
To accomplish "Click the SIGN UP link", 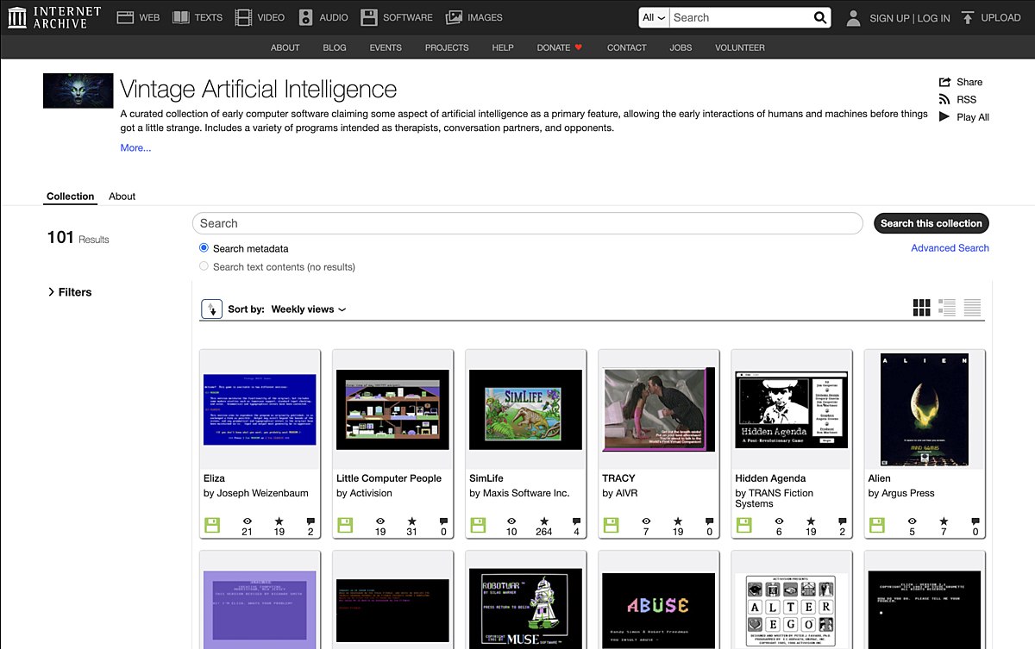I will click(x=889, y=18).
